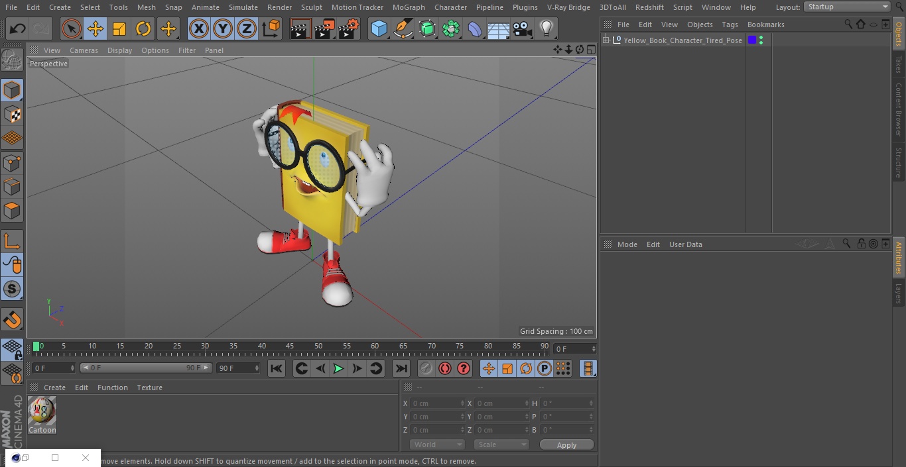Go to end of animation
The width and height of the screenshot is (906, 467).
tap(401, 368)
